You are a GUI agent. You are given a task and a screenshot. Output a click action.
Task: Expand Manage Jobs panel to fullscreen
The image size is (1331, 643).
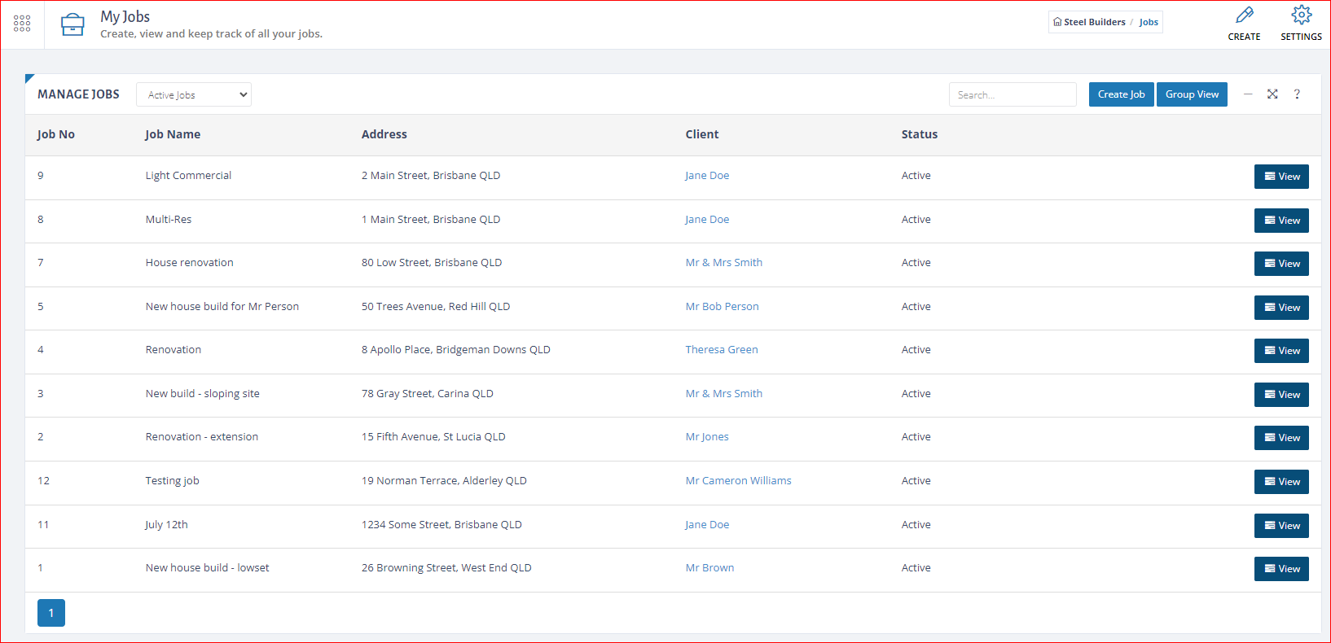(x=1272, y=94)
